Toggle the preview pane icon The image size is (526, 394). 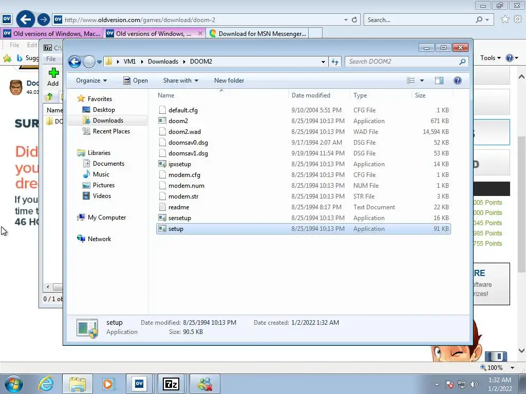(x=439, y=81)
